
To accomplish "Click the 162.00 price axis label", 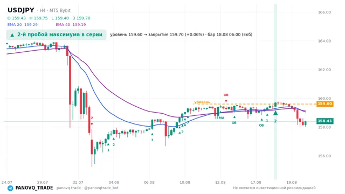I will 325,70.
